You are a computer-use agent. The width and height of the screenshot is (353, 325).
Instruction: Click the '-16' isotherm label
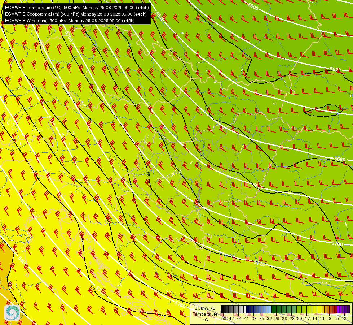tap(148, 173)
